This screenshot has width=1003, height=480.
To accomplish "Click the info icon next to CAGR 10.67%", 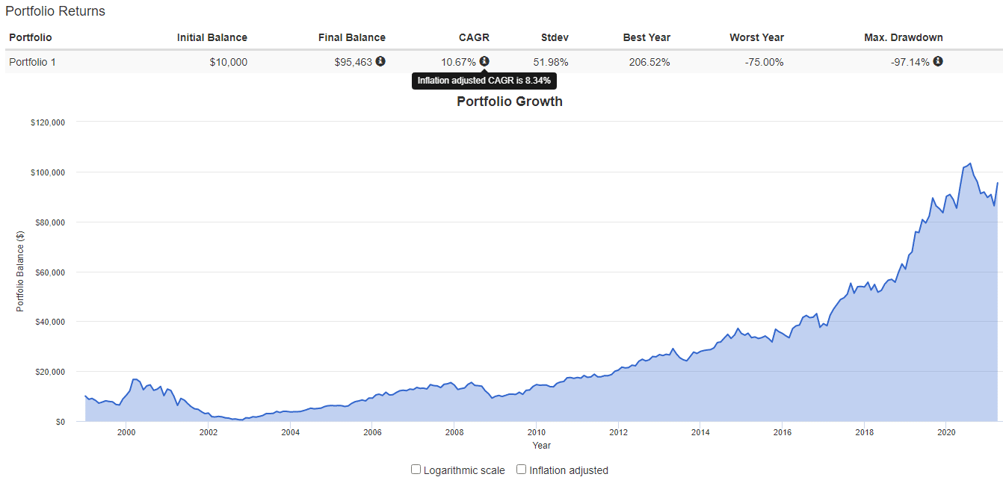I will (484, 61).
